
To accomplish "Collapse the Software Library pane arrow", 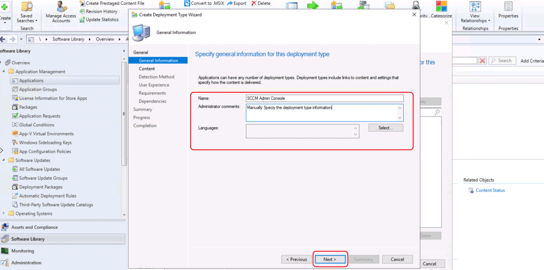I will [x=124, y=51].
